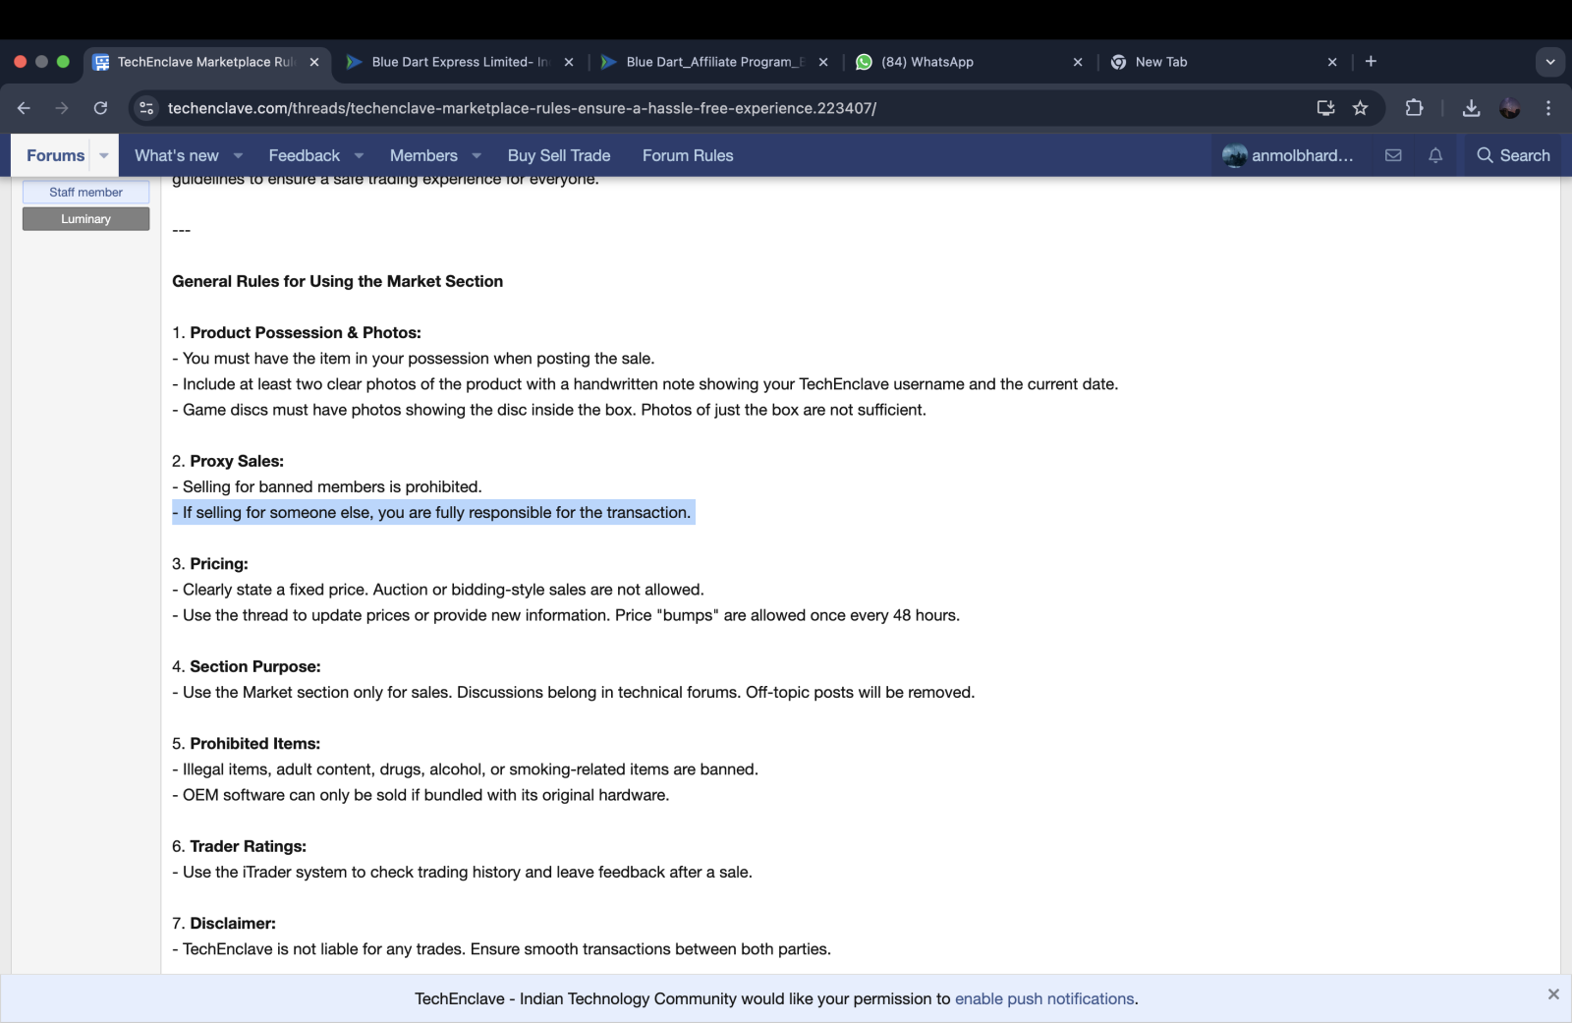1572x1023 pixels.
Task: Switch to TechEnclave Marketplace Rules tab
Action: coord(206,62)
